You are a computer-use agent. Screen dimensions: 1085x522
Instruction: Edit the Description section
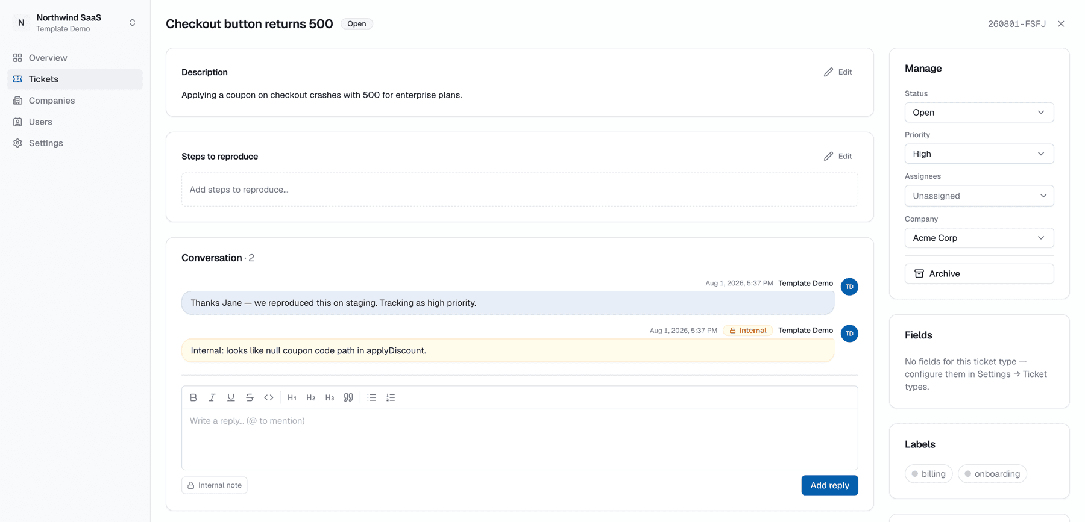coord(838,72)
